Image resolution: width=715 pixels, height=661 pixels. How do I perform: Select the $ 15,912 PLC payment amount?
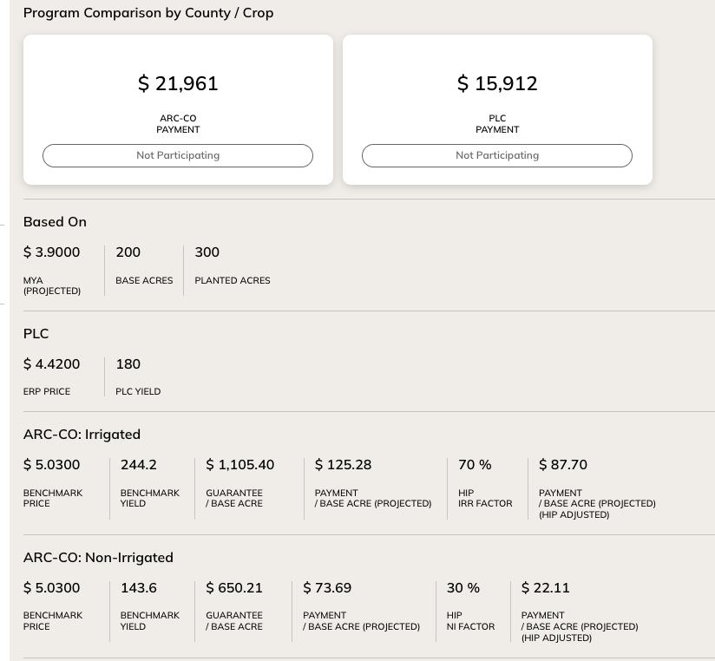[x=497, y=83]
